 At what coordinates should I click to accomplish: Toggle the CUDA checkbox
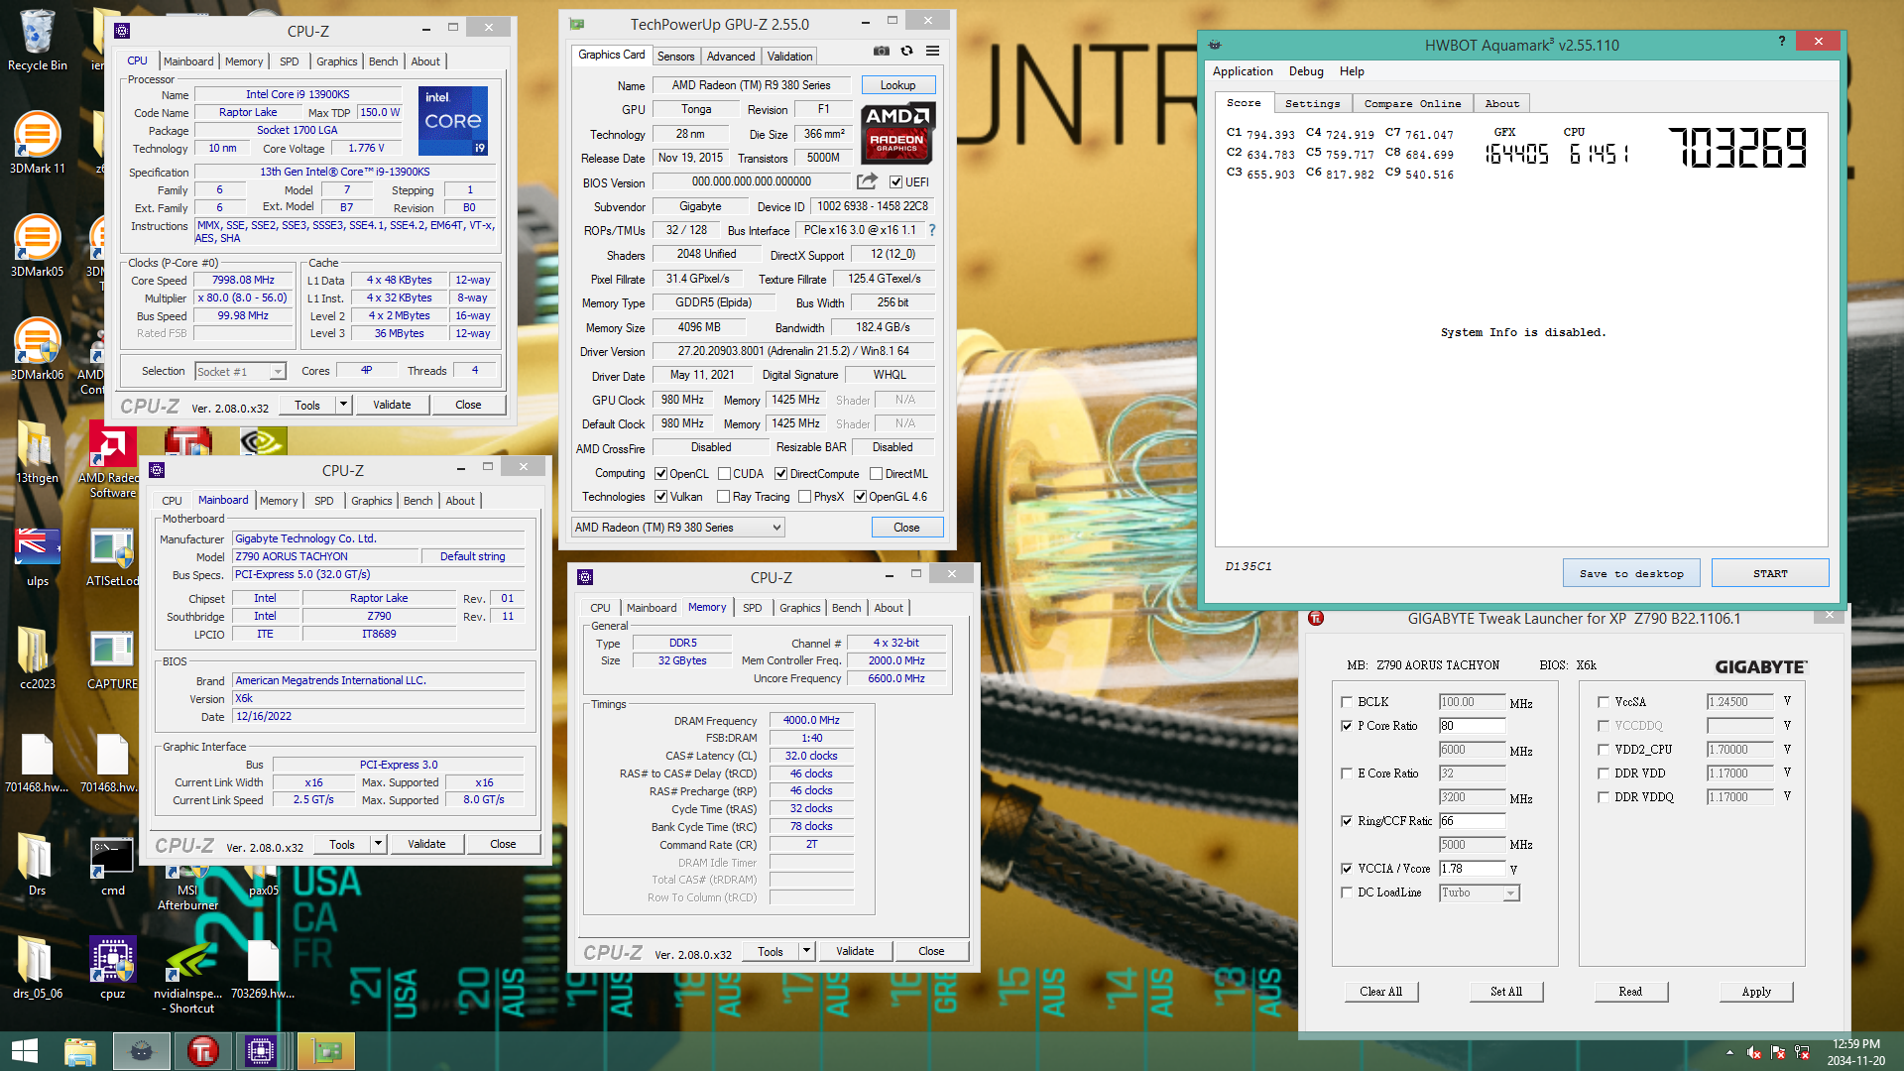pos(724,474)
